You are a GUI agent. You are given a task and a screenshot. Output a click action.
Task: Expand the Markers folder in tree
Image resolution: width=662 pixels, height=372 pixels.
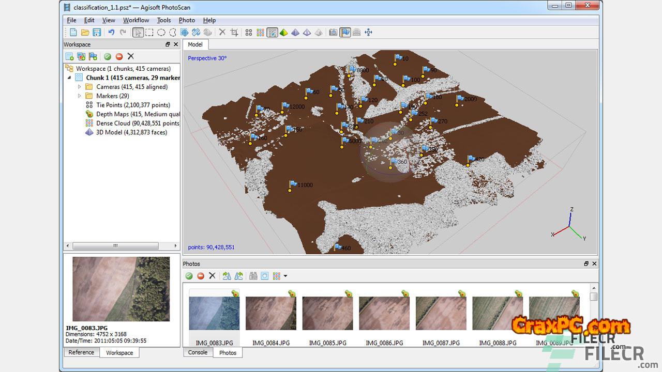coord(80,96)
